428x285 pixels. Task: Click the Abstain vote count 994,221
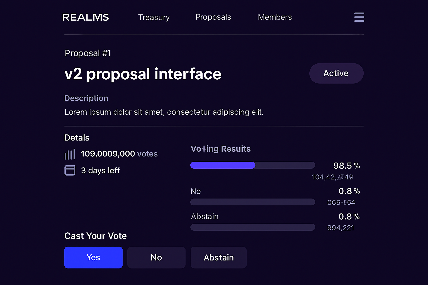point(341,228)
